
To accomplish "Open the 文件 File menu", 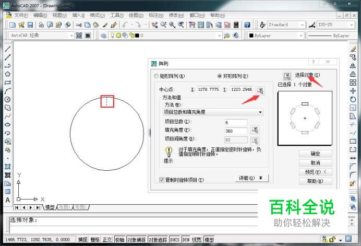I will pos(21,15).
